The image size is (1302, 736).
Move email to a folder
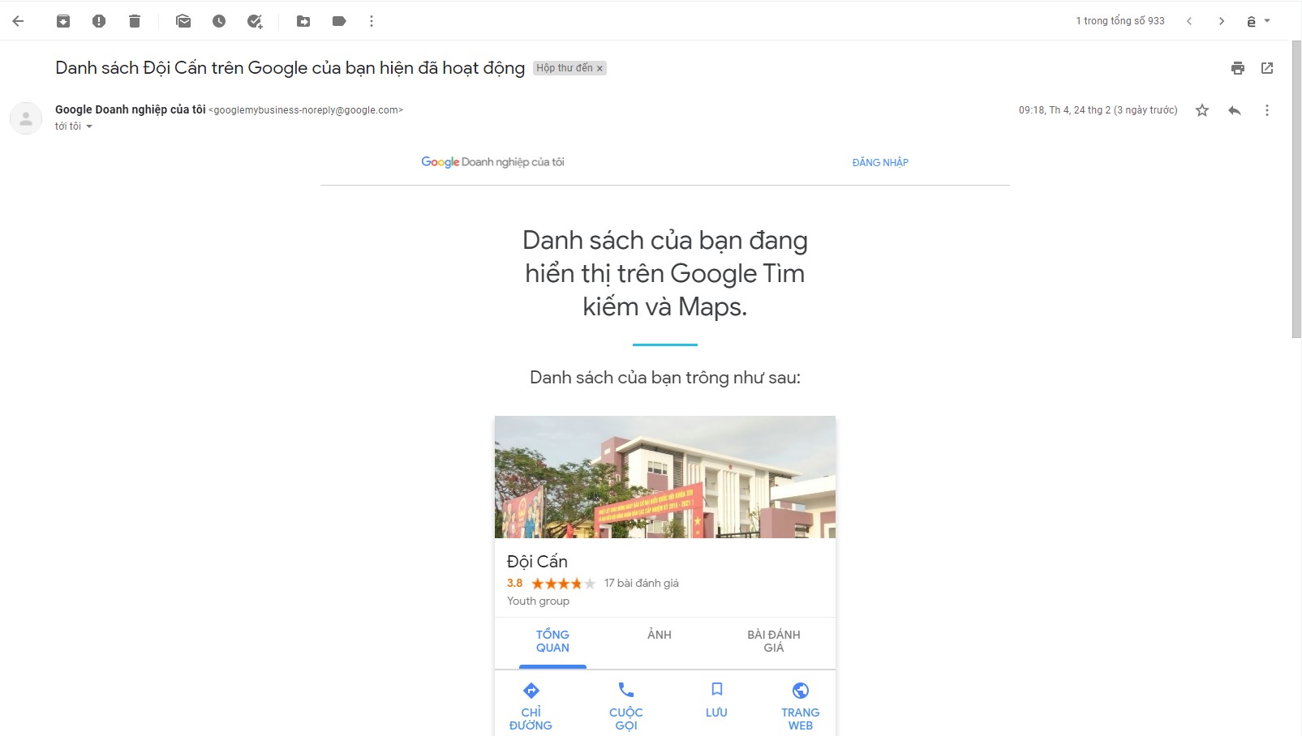[x=303, y=21]
